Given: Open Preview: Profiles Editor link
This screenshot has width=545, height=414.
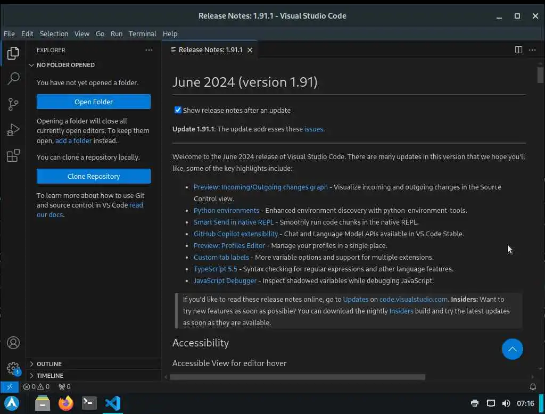Looking at the screenshot, I should [x=229, y=245].
